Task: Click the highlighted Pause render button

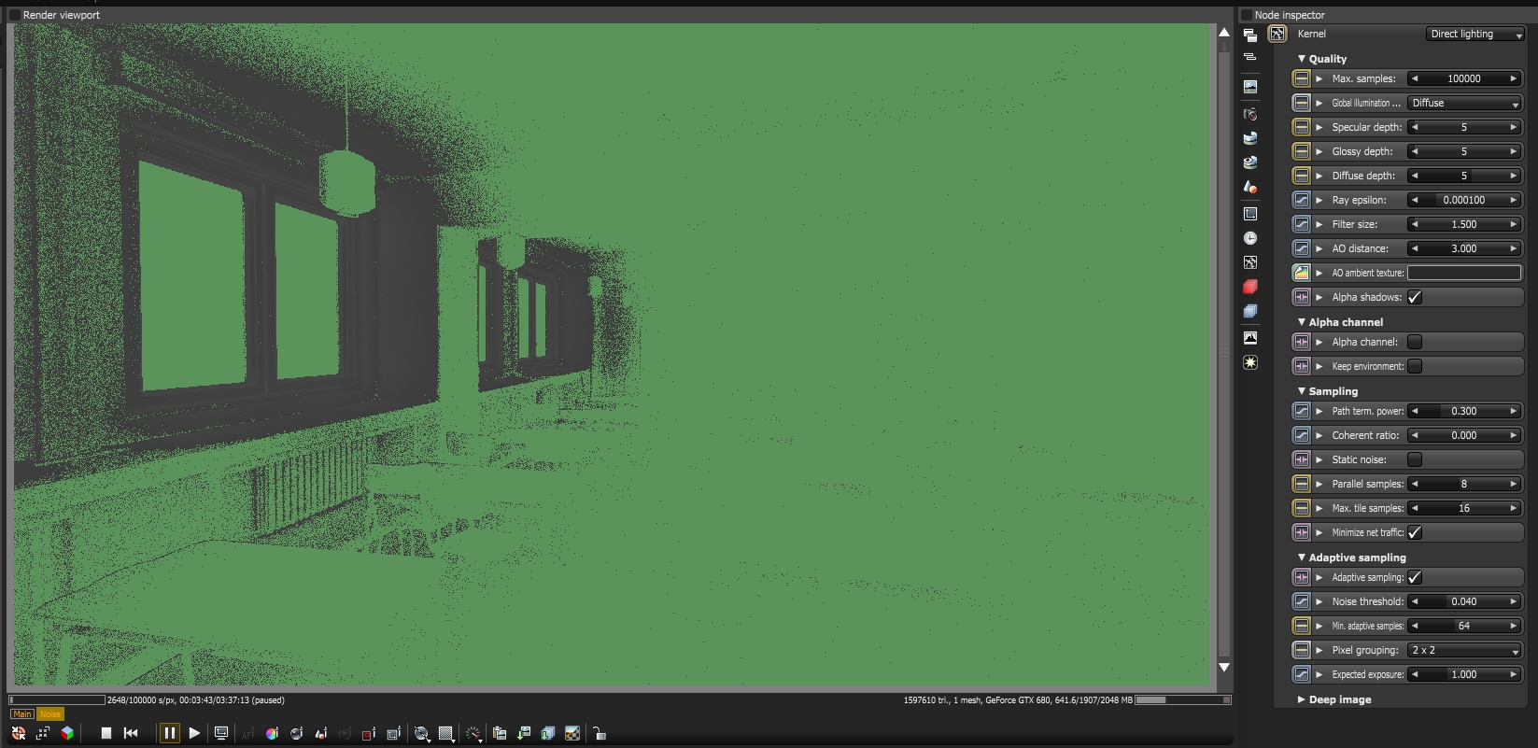Action: tap(169, 733)
